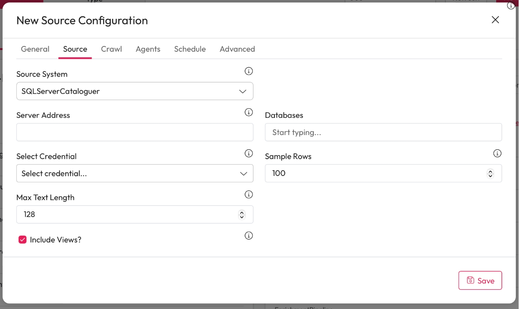Click the Max Text Length stepper arrows
Viewport: 519px width, 309px height.
click(242, 214)
